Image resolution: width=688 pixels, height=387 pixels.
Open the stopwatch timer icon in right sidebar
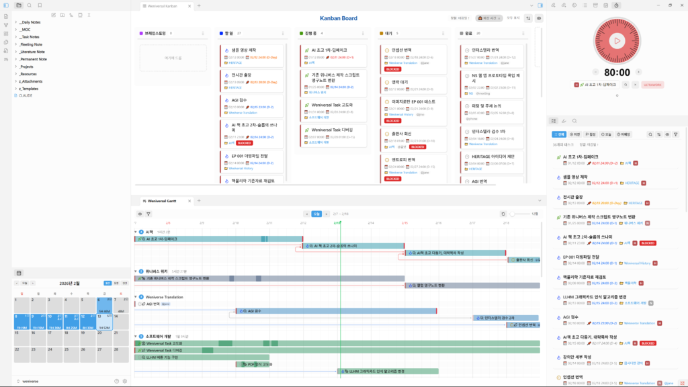pos(616,5)
